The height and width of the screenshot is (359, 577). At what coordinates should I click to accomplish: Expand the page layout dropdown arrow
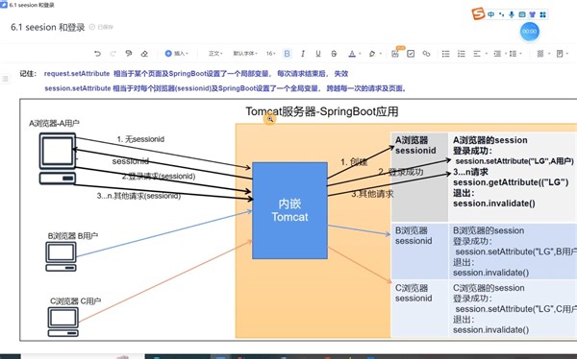click(x=567, y=54)
